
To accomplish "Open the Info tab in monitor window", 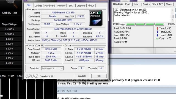I will [136, 4].
